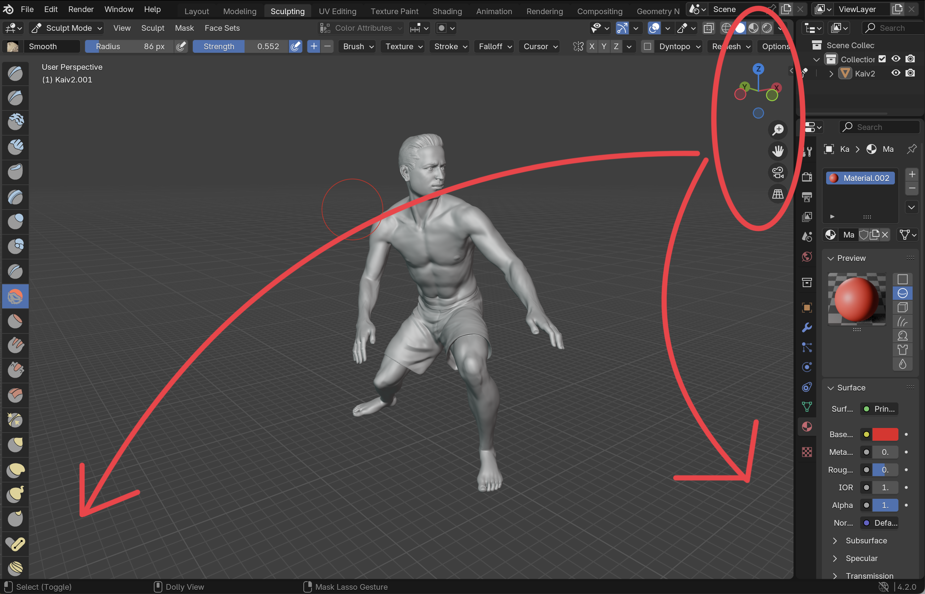
Task: Hide Kaiv2 object via eye icon
Action: tap(896, 73)
